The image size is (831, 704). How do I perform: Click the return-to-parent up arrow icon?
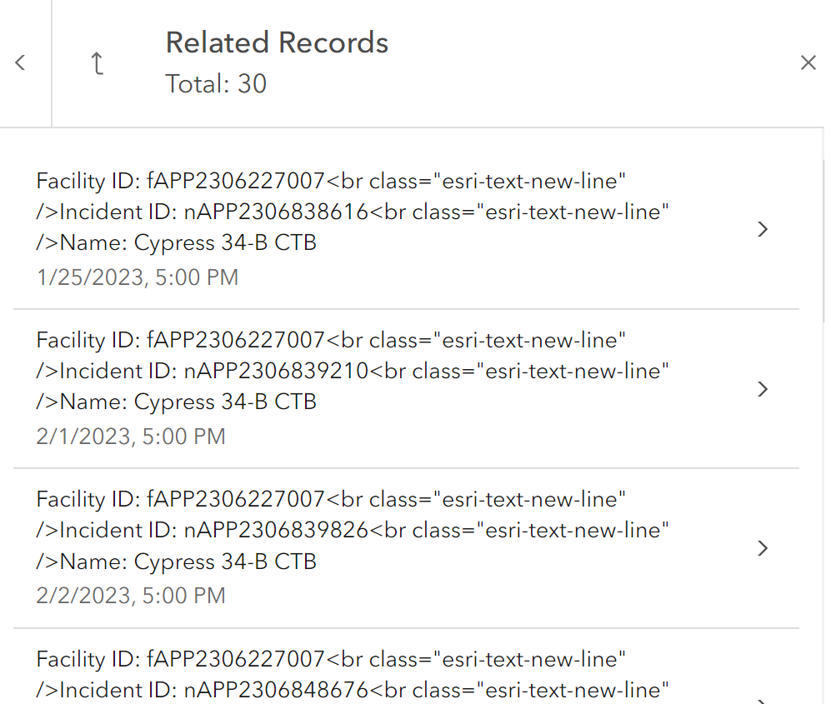pyautogui.click(x=97, y=63)
